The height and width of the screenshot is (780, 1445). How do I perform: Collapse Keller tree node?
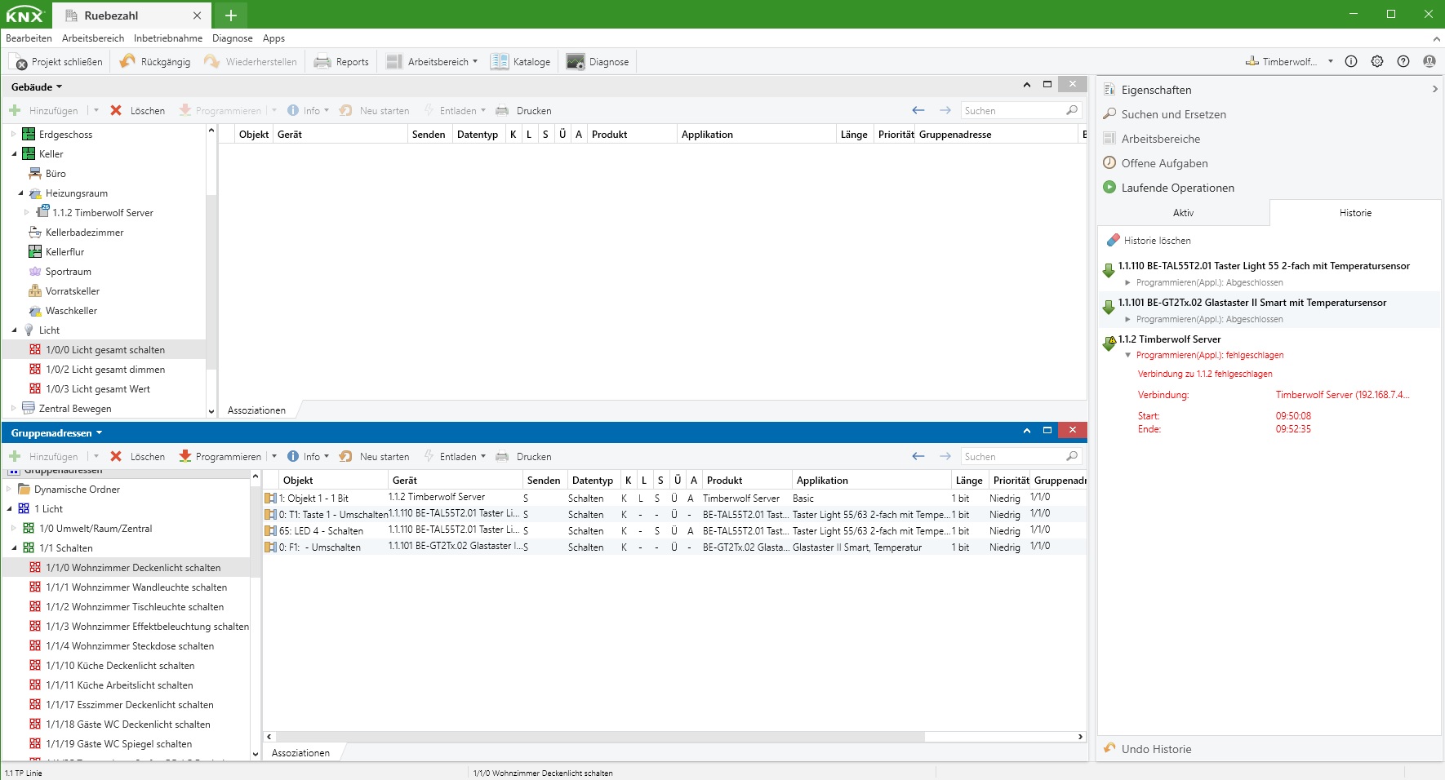tap(14, 153)
